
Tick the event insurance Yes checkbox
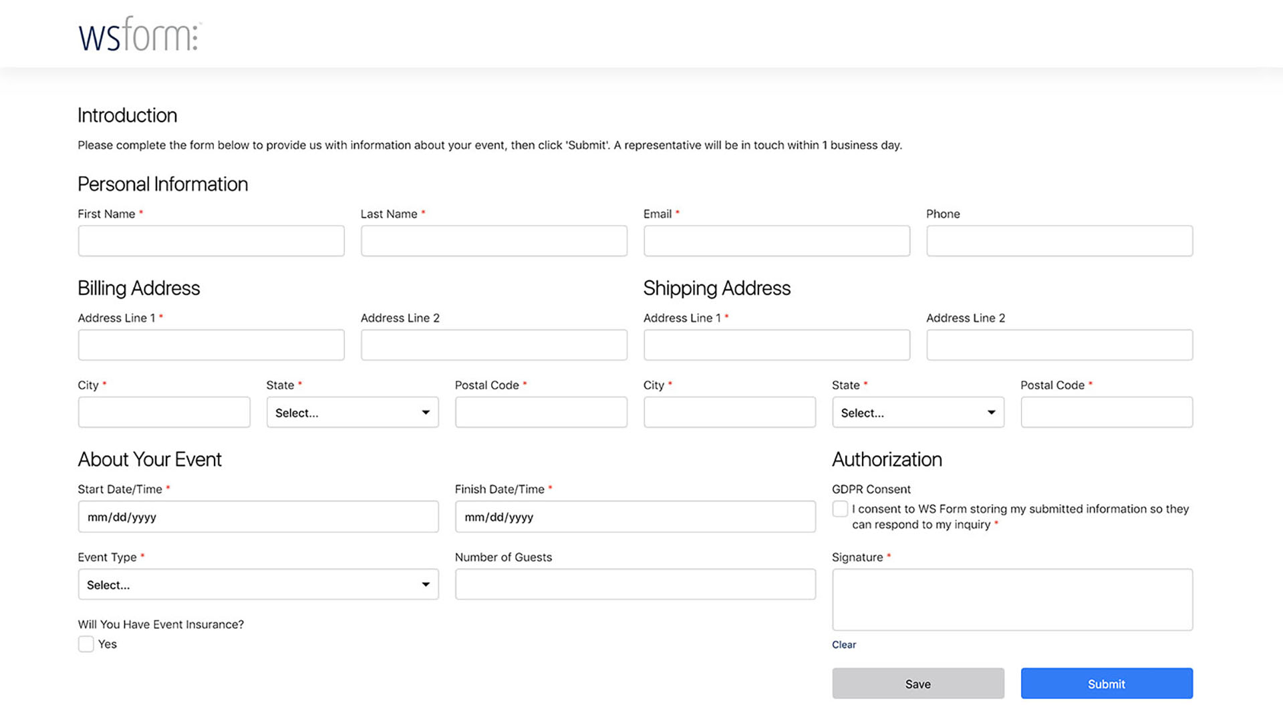pos(86,644)
